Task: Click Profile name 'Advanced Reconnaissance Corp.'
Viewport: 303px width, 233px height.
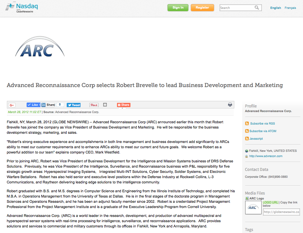Action: click(268, 111)
